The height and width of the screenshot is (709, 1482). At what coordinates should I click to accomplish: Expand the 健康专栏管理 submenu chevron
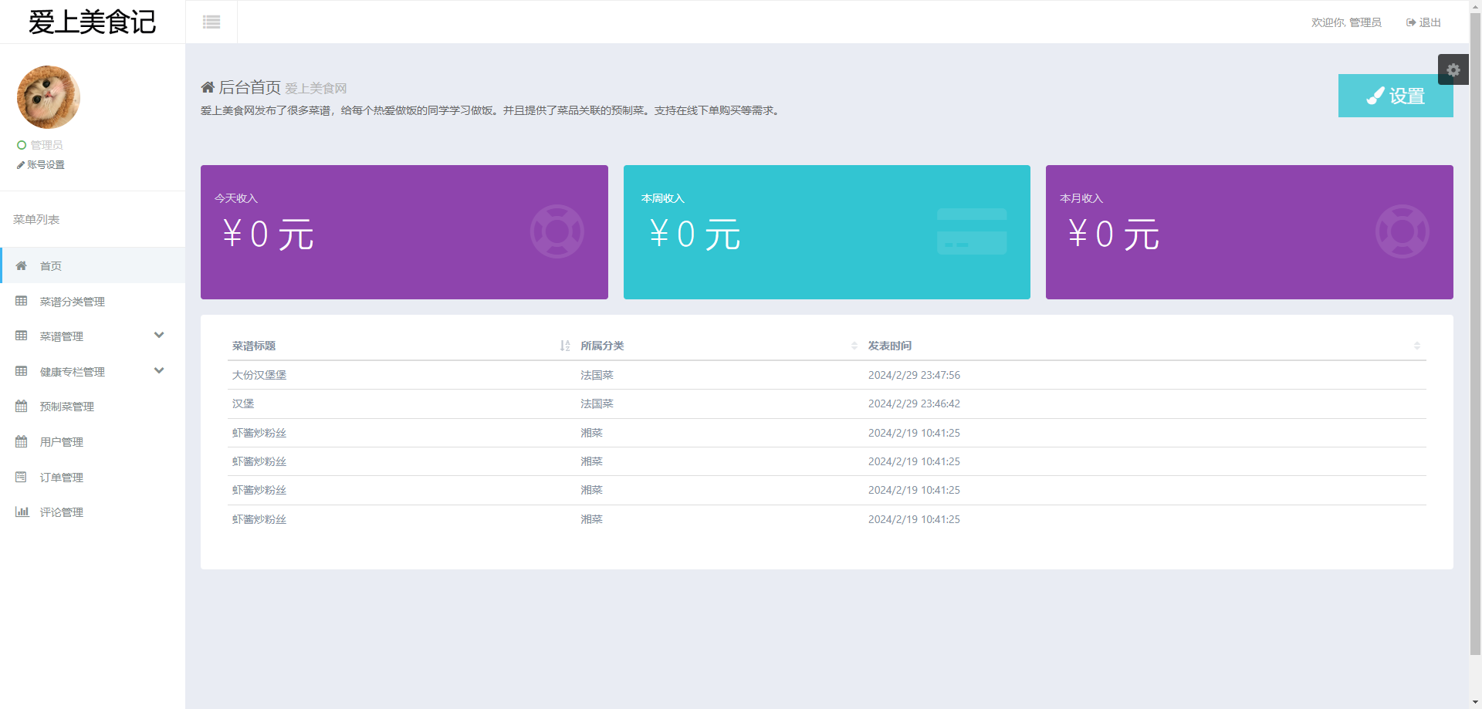159,370
